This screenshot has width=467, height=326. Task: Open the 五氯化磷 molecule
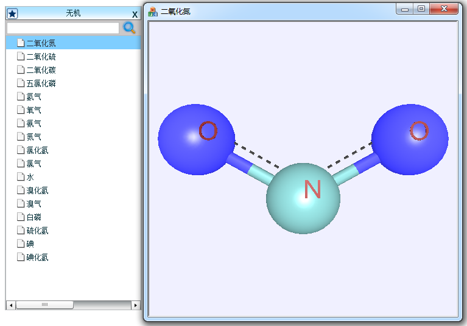[41, 83]
